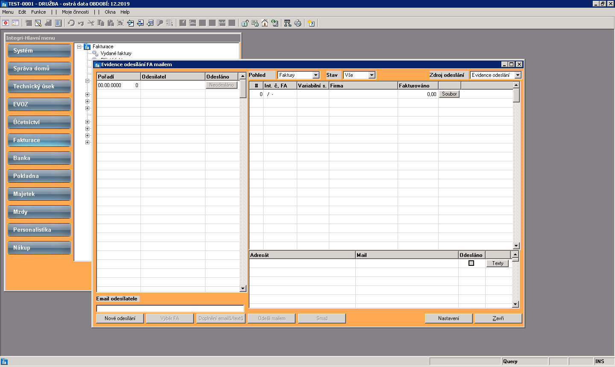Click the red arrow icon in toolbar
Image resolution: width=615 pixels, height=367 pixels.
[x=6, y=23]
